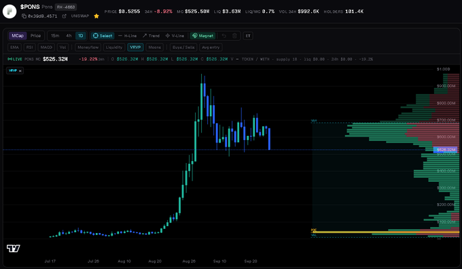Choose the V-Line drawing tool

(175, 35)
